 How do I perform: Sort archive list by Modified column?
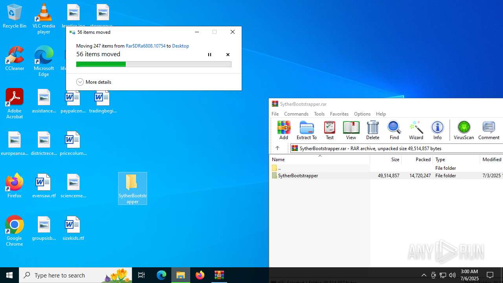(x=492, y=159)
